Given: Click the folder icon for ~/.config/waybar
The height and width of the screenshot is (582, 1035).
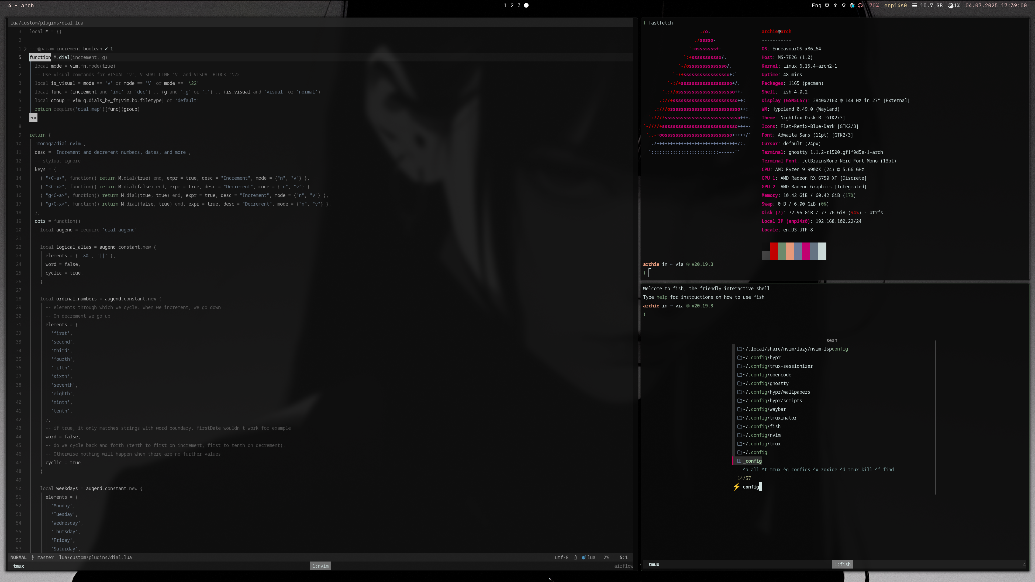Looking at the screenshot, I should 739,409.
